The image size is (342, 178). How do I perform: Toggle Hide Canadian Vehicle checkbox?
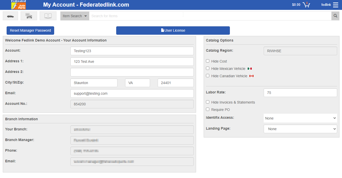click(208, 76)
